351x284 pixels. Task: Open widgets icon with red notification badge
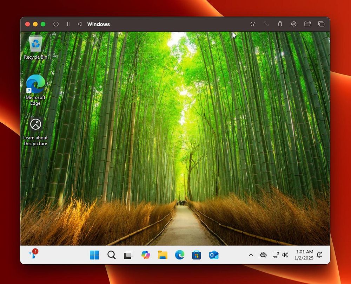coord(33,254)
